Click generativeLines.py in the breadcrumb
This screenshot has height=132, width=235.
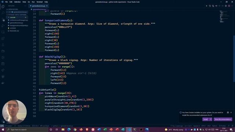point(39,9)
